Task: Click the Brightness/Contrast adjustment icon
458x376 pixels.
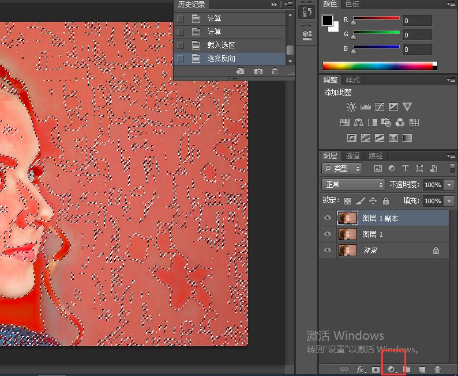Action: click(351, 107)
